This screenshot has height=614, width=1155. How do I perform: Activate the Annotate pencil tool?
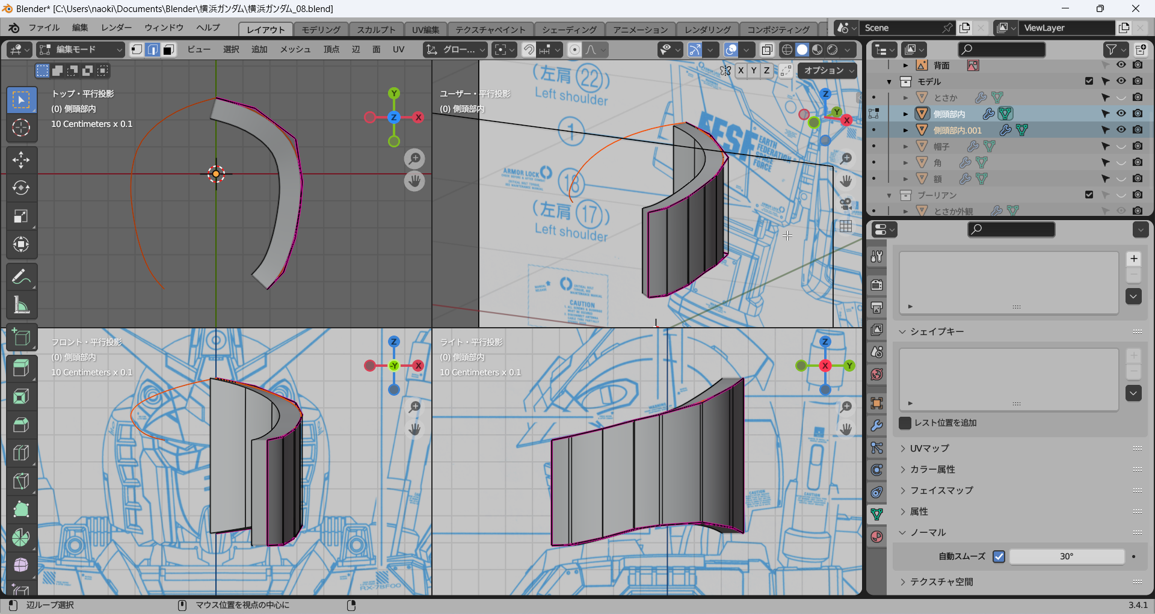[x=21, y=277]
